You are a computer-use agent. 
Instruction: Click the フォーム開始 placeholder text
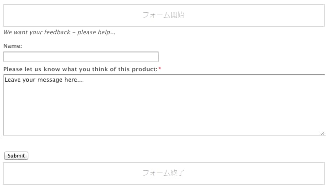click(163, 15)
